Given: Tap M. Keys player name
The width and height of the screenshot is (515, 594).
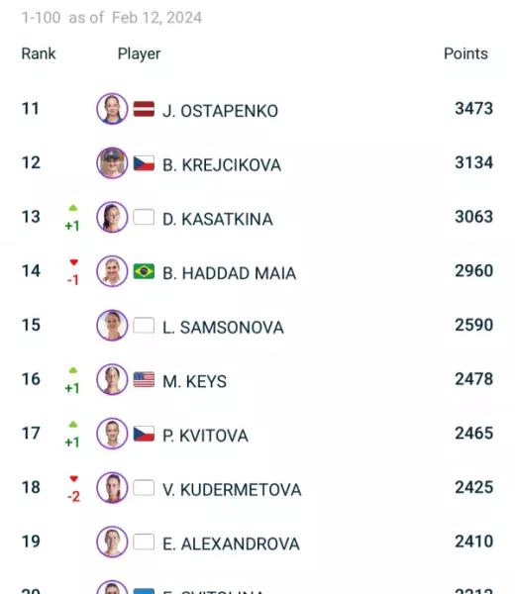Looking at the screenshot, I should (194, 381).
